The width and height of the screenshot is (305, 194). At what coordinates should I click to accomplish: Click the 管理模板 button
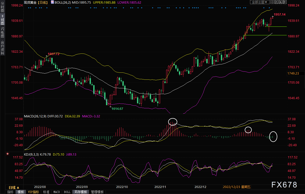(97, 192)
